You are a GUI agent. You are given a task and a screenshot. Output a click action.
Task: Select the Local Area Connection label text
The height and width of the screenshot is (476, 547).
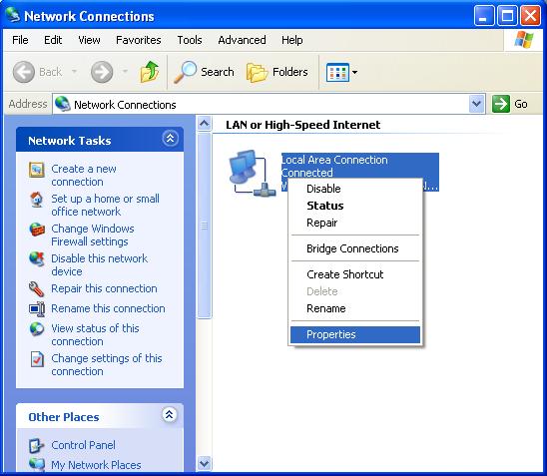coord(334,160)
